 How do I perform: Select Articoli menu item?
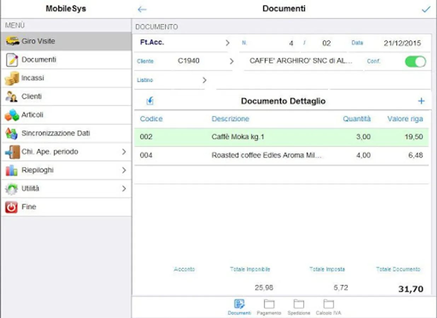(x=66, y=115)
